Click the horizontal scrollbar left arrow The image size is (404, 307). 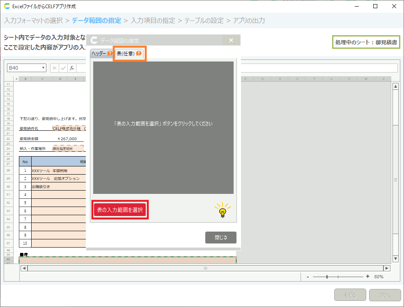tap(24, 268)
